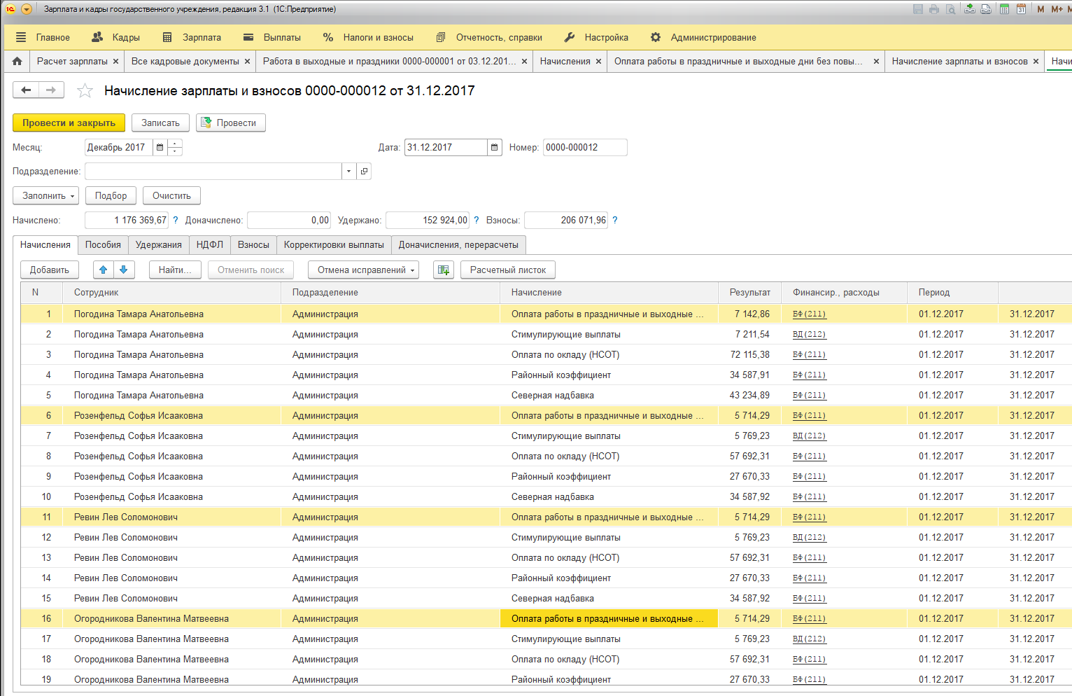Click the get-link icon with green arrow
Viewport: 1072px width, 696px height.
(x=970, y=9)
